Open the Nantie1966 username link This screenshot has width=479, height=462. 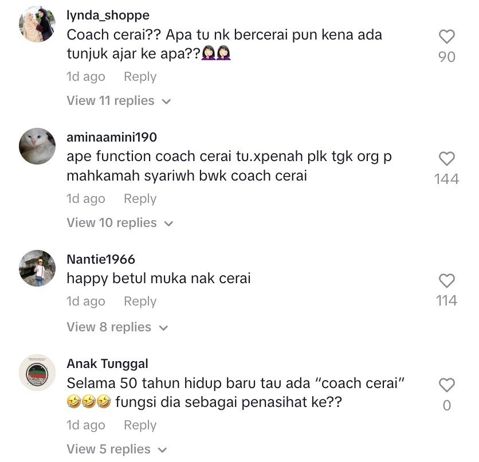tap(101, 260)
